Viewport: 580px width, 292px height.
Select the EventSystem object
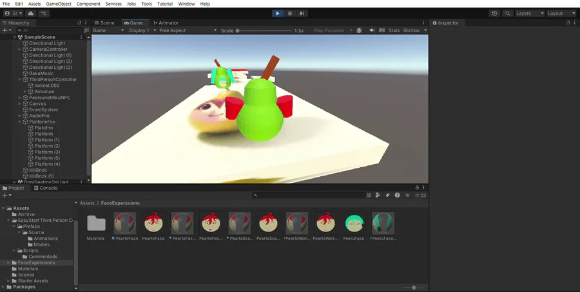point(43,109)
